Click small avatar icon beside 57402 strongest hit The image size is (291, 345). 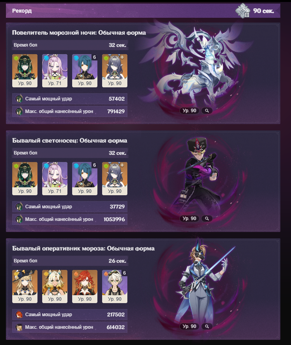(x=19, y=99)
